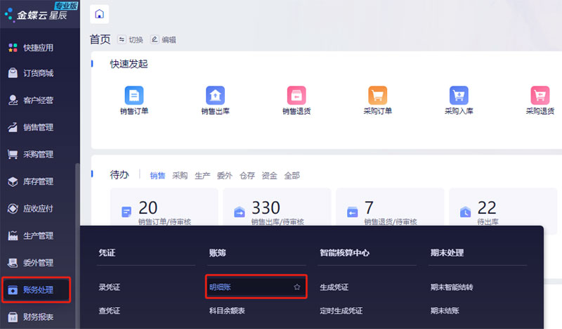This screenshot has height=329, width=562.
Task: Expand 库存管理 in the sidebar
Action: coord(38,181)
